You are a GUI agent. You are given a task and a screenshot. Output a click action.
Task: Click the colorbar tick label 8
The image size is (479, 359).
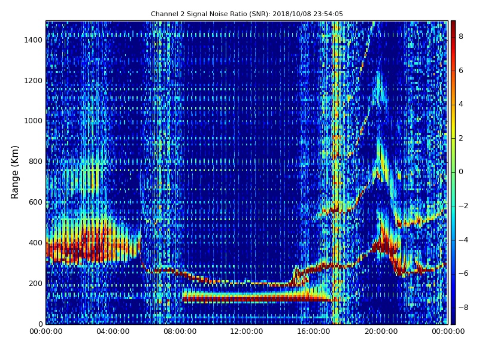(x=461, y=36)
